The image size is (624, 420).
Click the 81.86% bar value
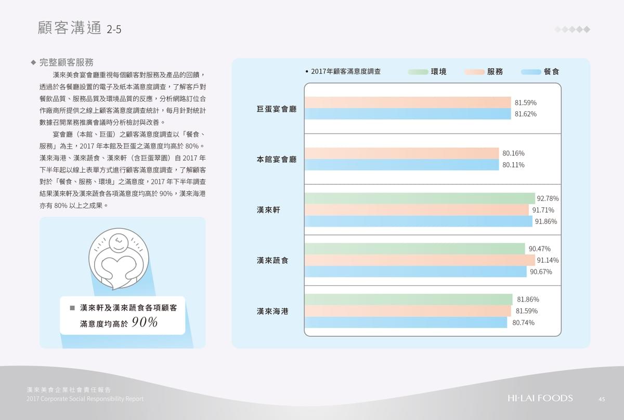(x=528, y=299)
